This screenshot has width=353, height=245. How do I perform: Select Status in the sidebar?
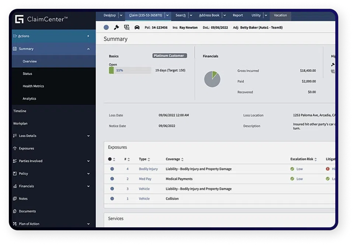(54, 74)
